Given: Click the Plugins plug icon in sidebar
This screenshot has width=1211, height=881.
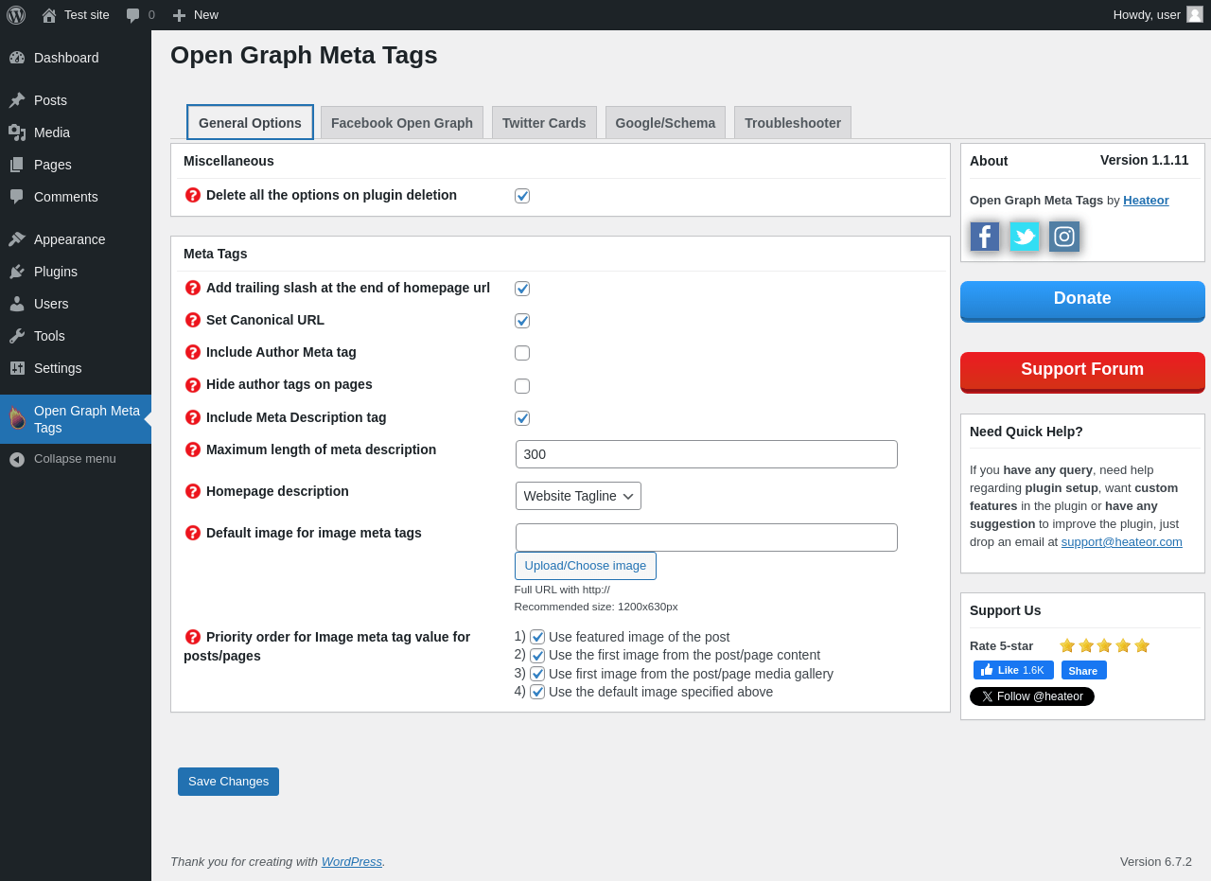Looking at the screenshot, I should tap(17, 272).
